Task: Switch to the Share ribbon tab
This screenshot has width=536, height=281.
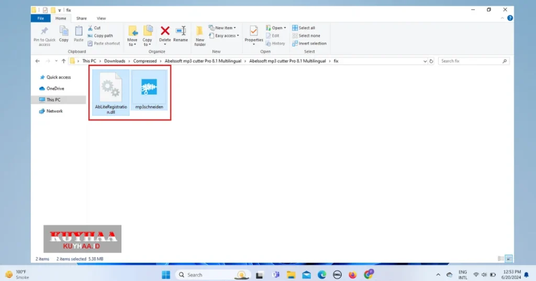Action: point(81,18)
